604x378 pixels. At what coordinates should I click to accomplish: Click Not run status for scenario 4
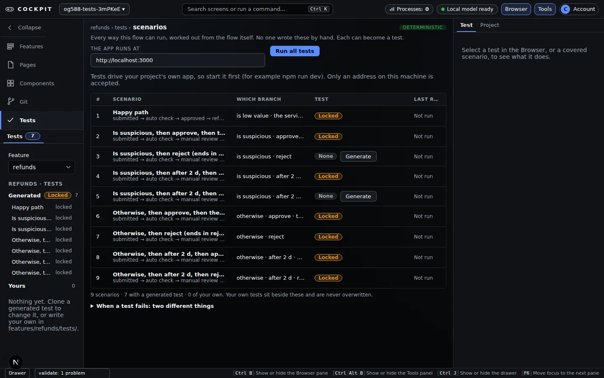423,176
